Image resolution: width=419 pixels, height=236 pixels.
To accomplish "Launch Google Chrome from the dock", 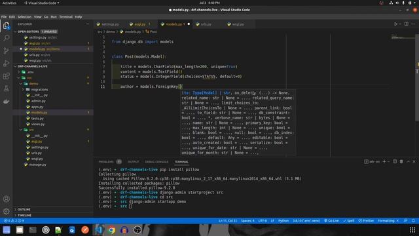I will (x=111, y=230).
